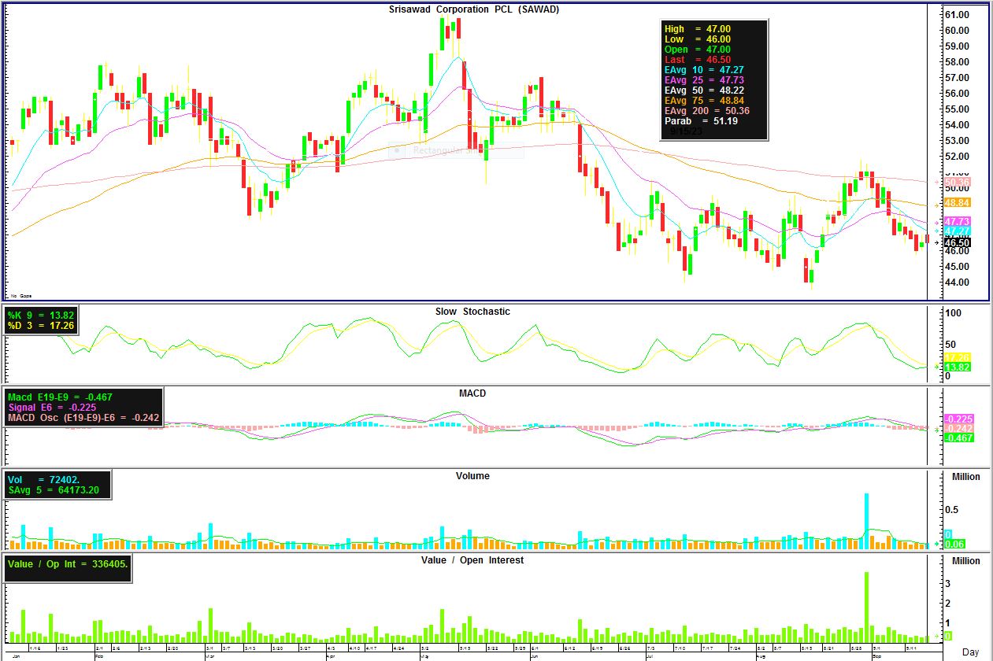Click the 'Parab = 51.19' legend entry

point(701,121)
